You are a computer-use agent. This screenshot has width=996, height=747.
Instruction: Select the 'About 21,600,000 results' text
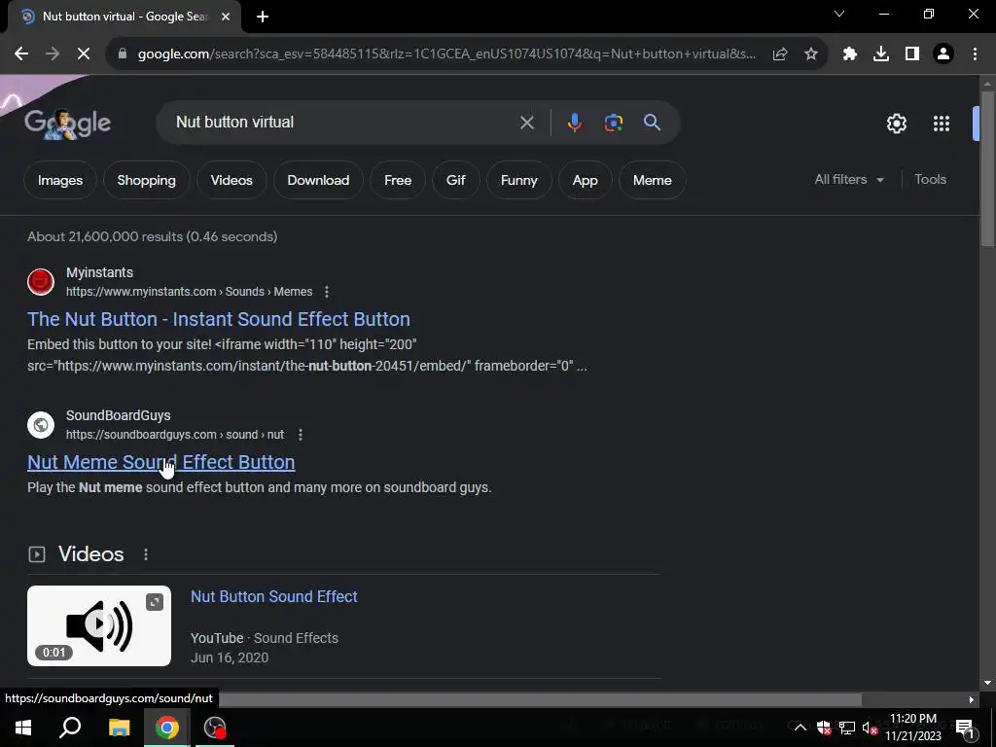(105, 236)
